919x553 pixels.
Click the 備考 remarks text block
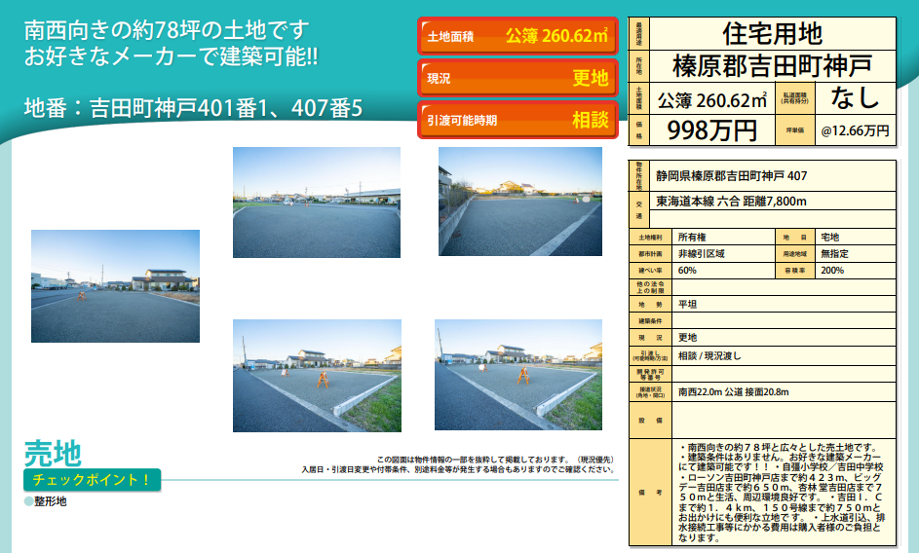point(783,492)
